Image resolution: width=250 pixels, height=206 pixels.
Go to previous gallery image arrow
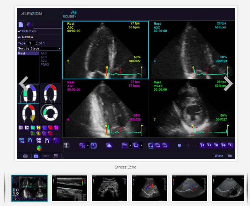click(x=24, y=84)
